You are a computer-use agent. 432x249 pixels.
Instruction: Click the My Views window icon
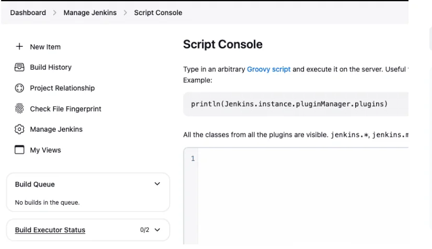coord(19,150)
